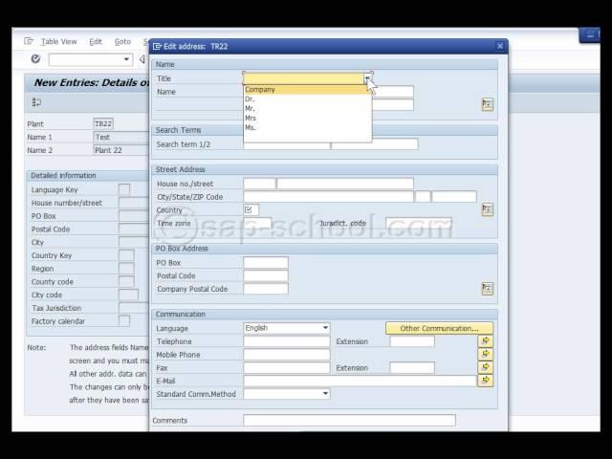
Task: Expand the Street Address more-fields icon
Action: (487, 209)
